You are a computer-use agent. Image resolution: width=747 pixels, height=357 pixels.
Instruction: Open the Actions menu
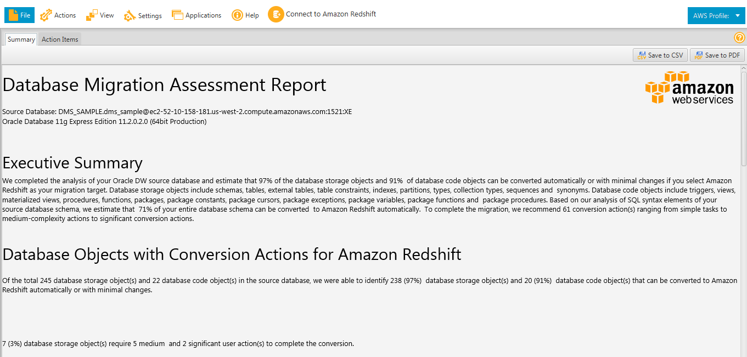[x=58, y=15]
